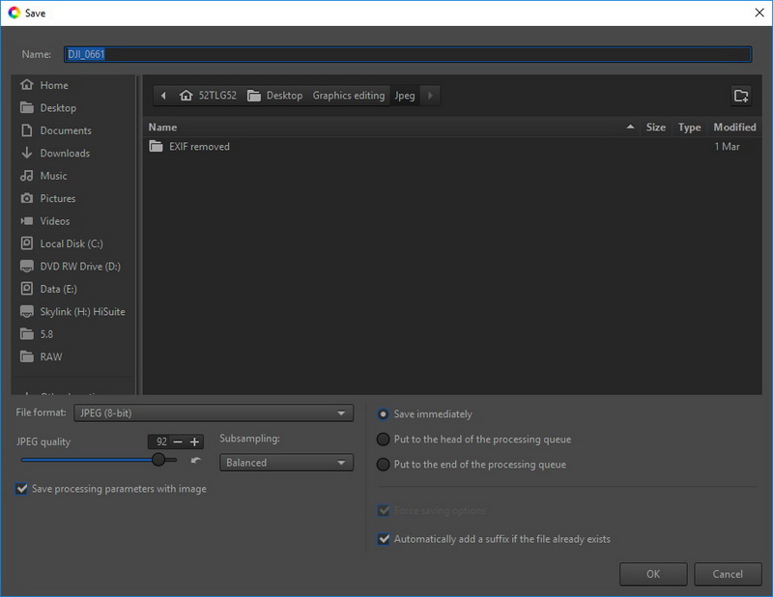
Task: Click the back arrow in path bar
Action: pyautogui.click(x=162, y=96)
